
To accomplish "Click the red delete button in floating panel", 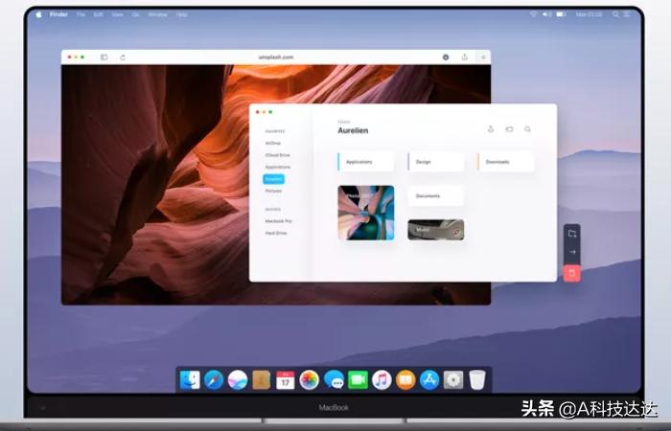I will [x=572, y=273].
